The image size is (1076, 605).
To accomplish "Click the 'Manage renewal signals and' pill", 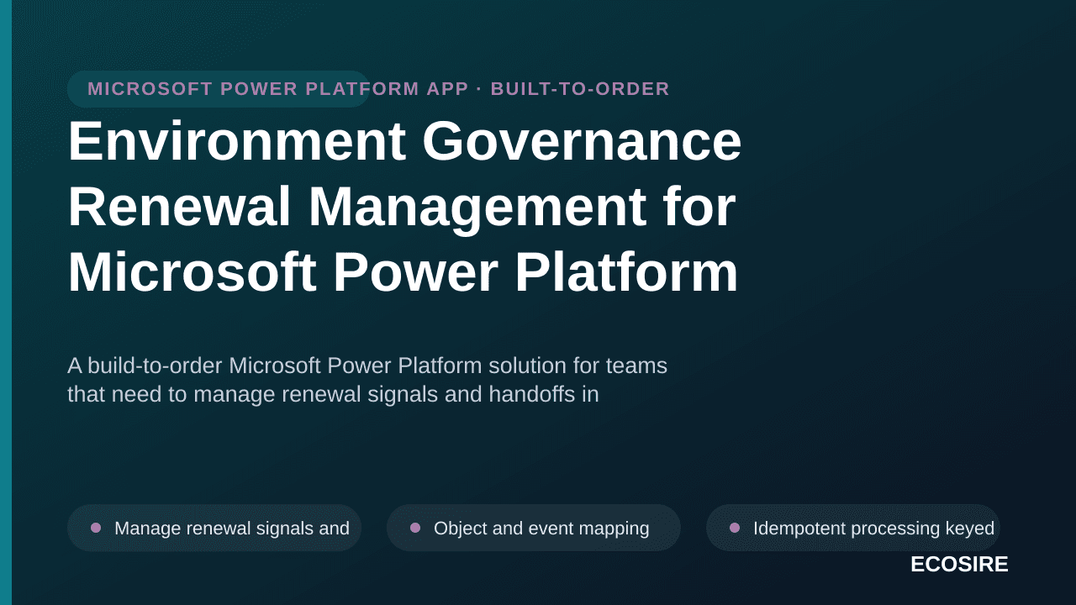I will [x=214, y=528].
